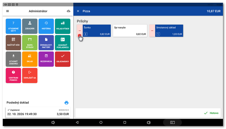Tap Otvoriť zásuvku tile

coord(13,59)
